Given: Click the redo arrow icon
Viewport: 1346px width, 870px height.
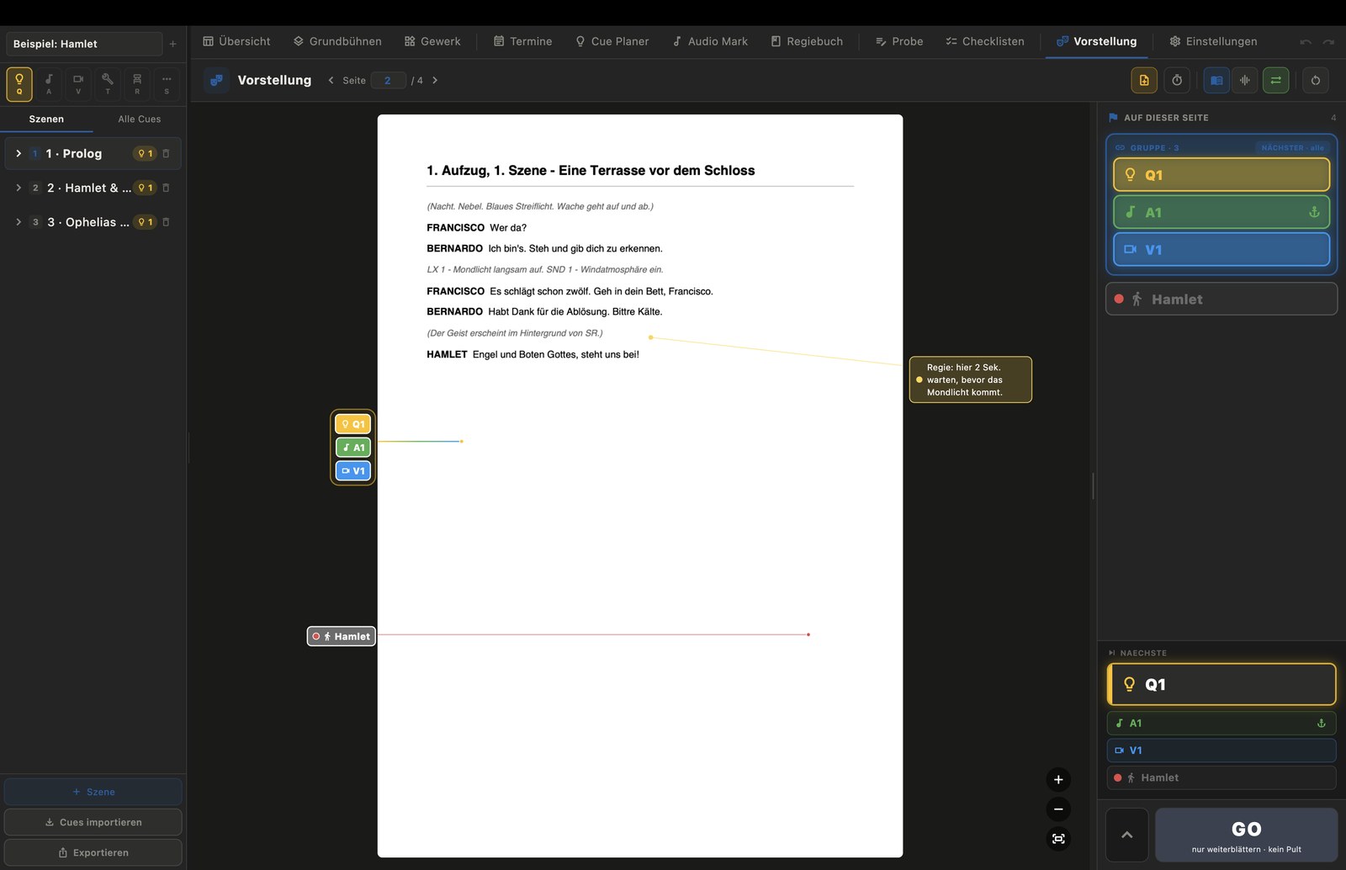Looking at the screenshot, I should pos(1328,41).
